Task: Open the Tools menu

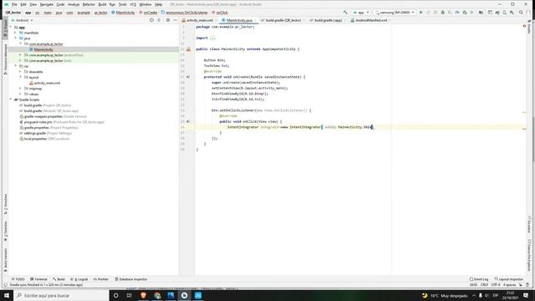Action: click(x=123, y=4)
